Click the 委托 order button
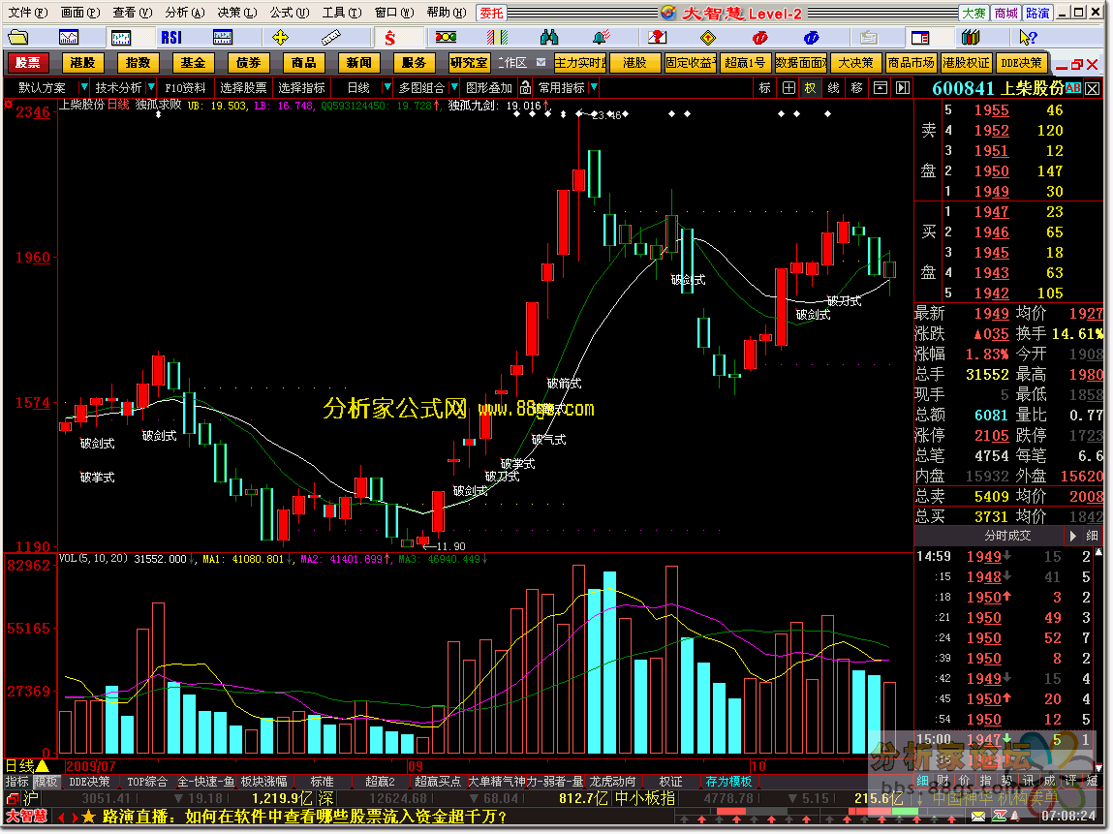 tap(491, 13)
